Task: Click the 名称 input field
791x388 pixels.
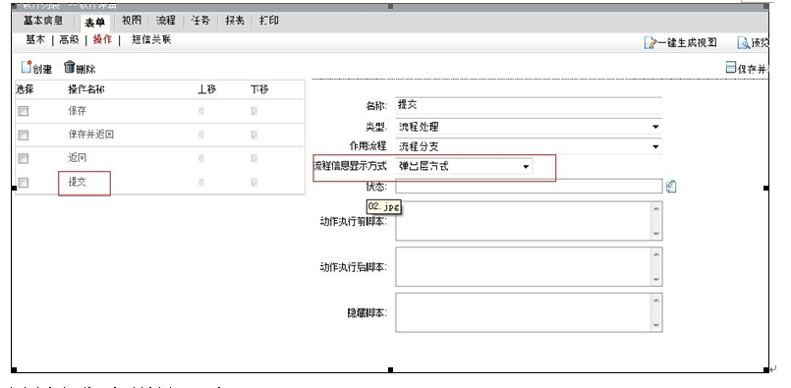Action: (529, 105)
